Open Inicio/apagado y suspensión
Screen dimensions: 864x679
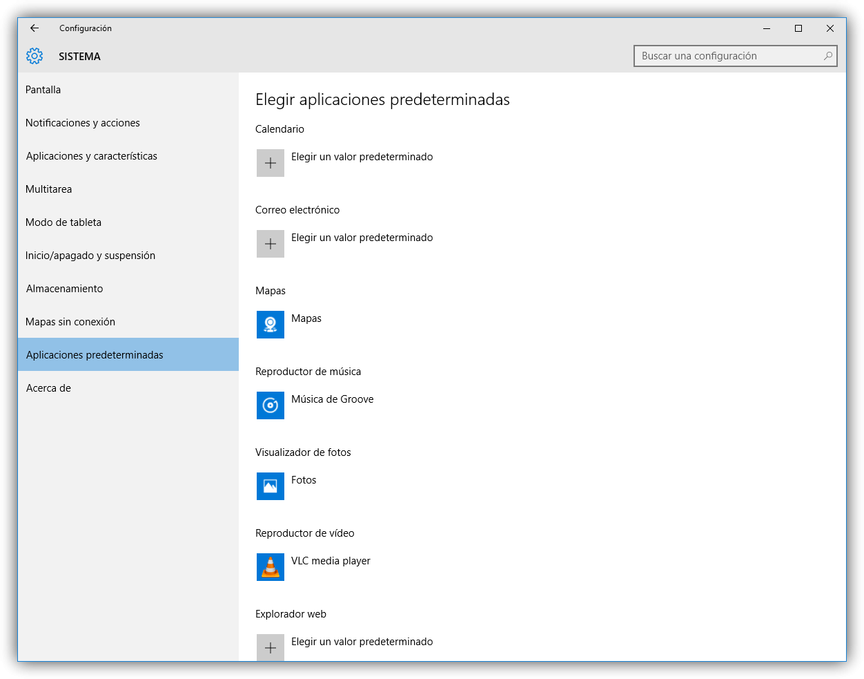pyautogui.click(x=128, y=256)
